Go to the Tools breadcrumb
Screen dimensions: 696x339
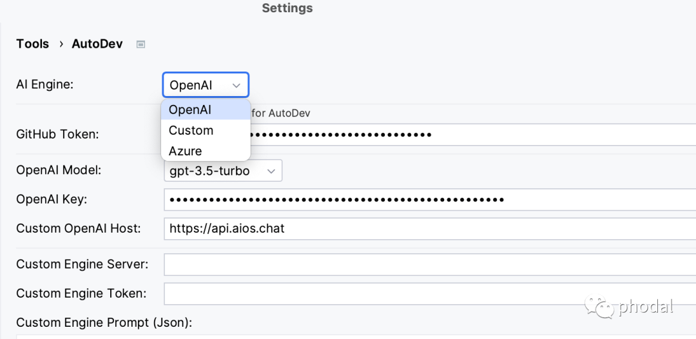point(32,44)
